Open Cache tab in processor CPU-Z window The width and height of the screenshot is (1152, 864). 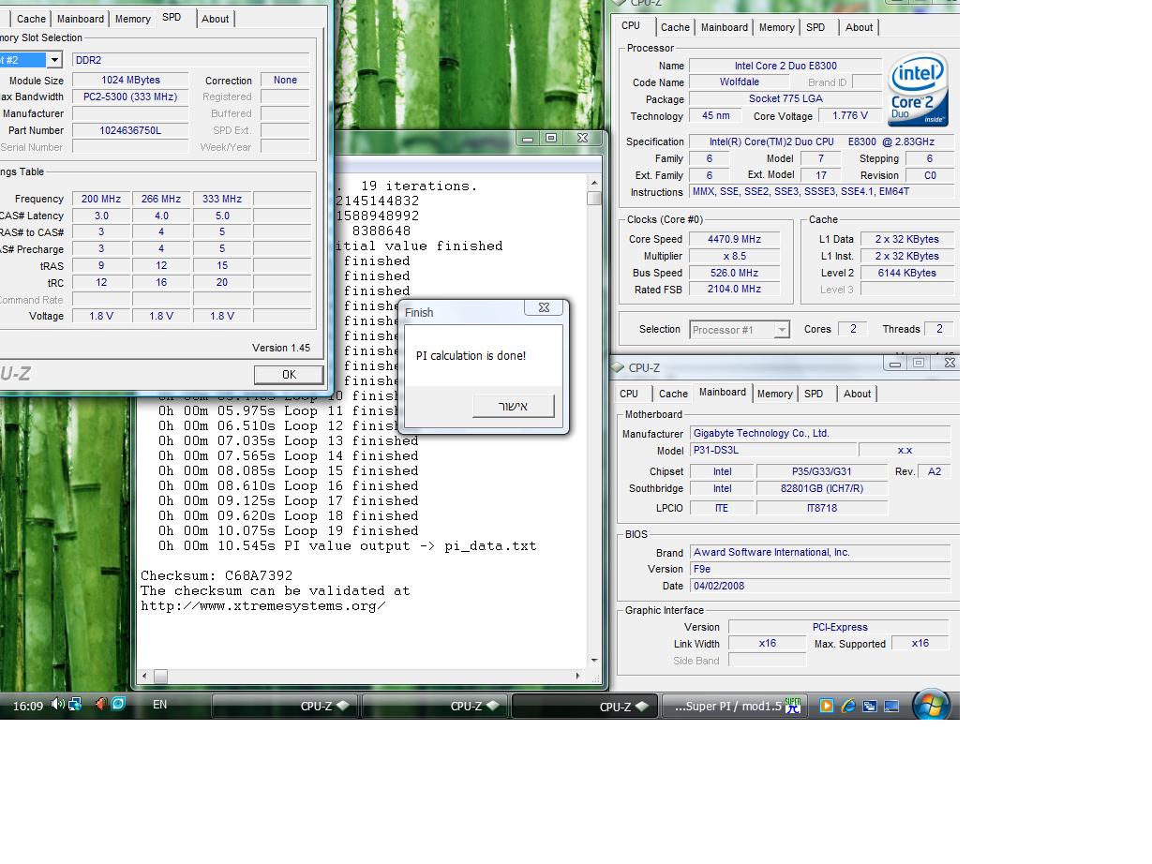click(x=675, y=27)
